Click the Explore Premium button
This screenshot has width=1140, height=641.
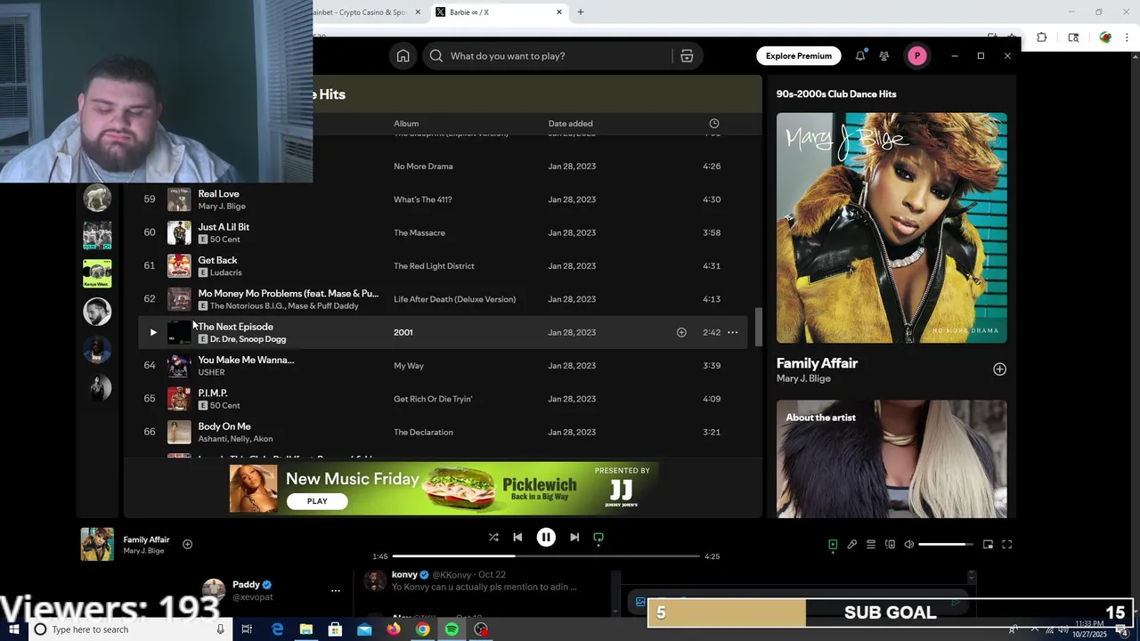799,56
